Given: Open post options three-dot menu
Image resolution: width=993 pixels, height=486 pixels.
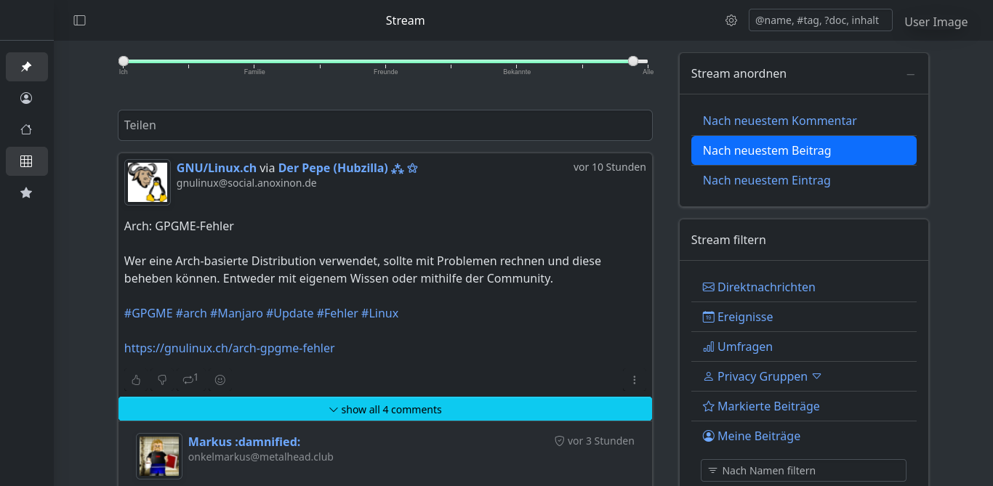Looking at the screenshot, I should (634, 380).
